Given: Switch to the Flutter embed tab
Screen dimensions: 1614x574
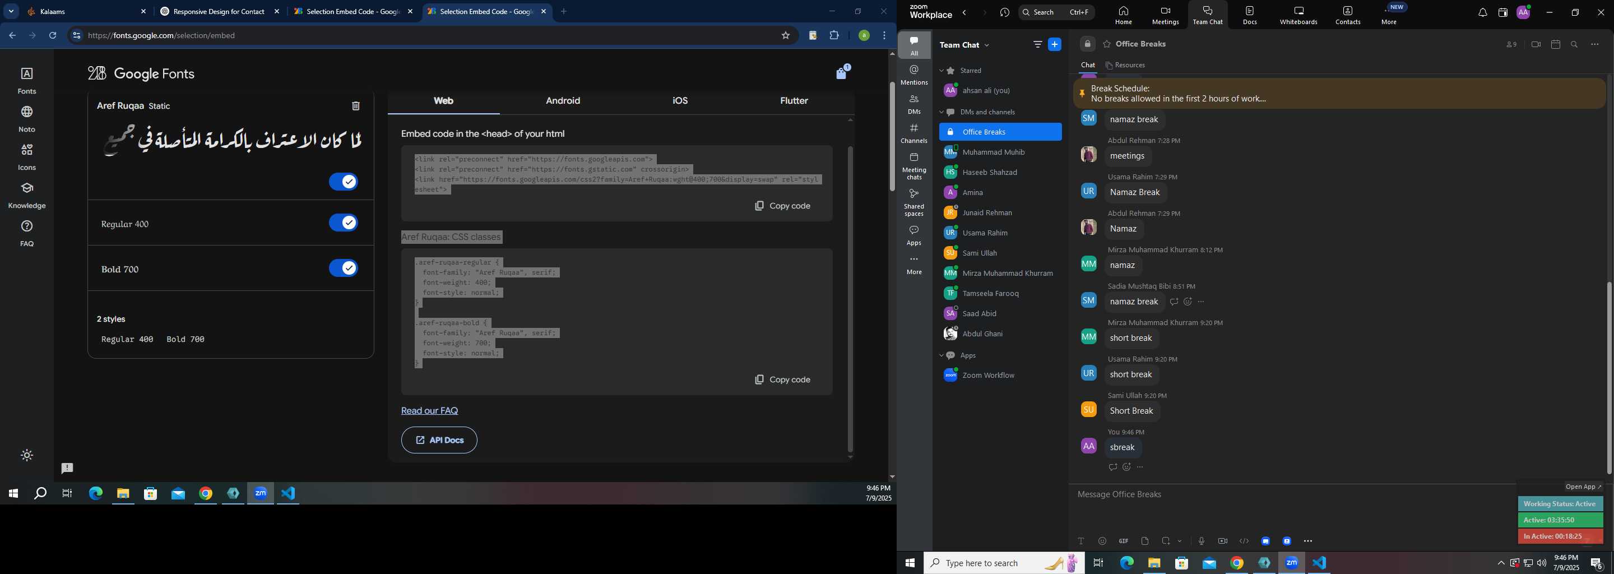Looking at the screenshot, I should [794, 101].
